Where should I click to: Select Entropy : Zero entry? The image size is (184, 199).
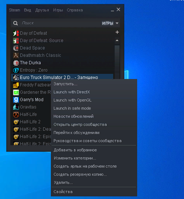tap(62, 70)
